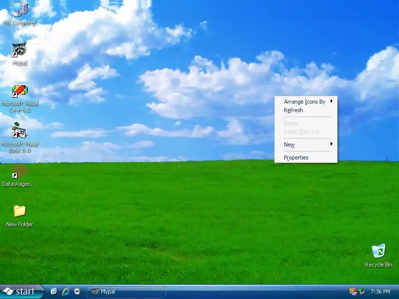
Task: Click the arrow beside Arrange Icons By
Action: tap(332, 101)
